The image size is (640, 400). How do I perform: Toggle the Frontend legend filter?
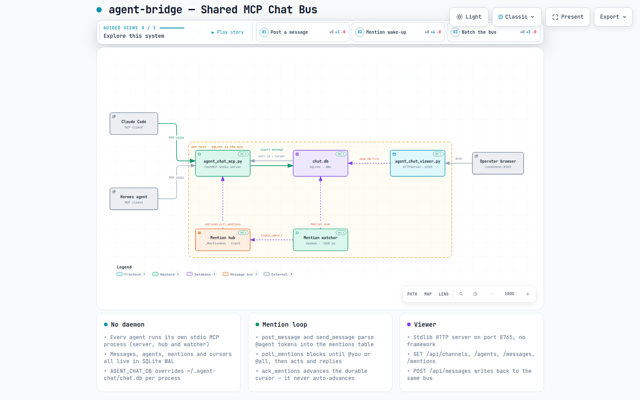click(x=132, y=274)
